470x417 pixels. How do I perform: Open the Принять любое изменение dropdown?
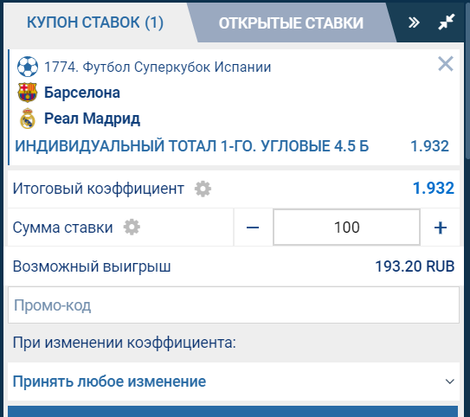[x=234, y=382]
